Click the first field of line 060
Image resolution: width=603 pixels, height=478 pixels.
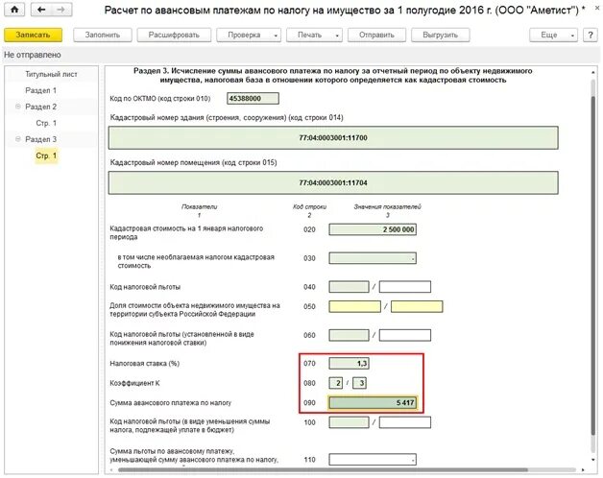pyautogui.click(x=349, y=335)
